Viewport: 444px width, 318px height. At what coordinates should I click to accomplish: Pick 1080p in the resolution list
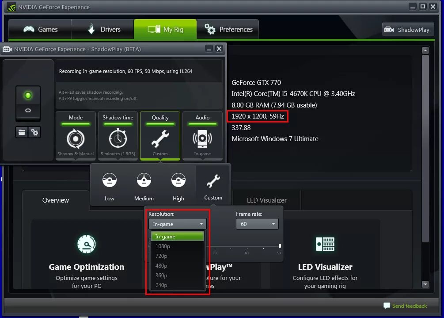point(178,246)
